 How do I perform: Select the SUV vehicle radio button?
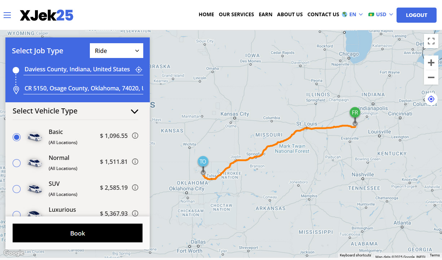click(x=17, y=189)
